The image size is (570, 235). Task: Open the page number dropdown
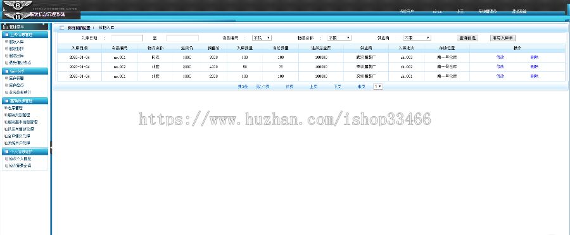(378, 87)
